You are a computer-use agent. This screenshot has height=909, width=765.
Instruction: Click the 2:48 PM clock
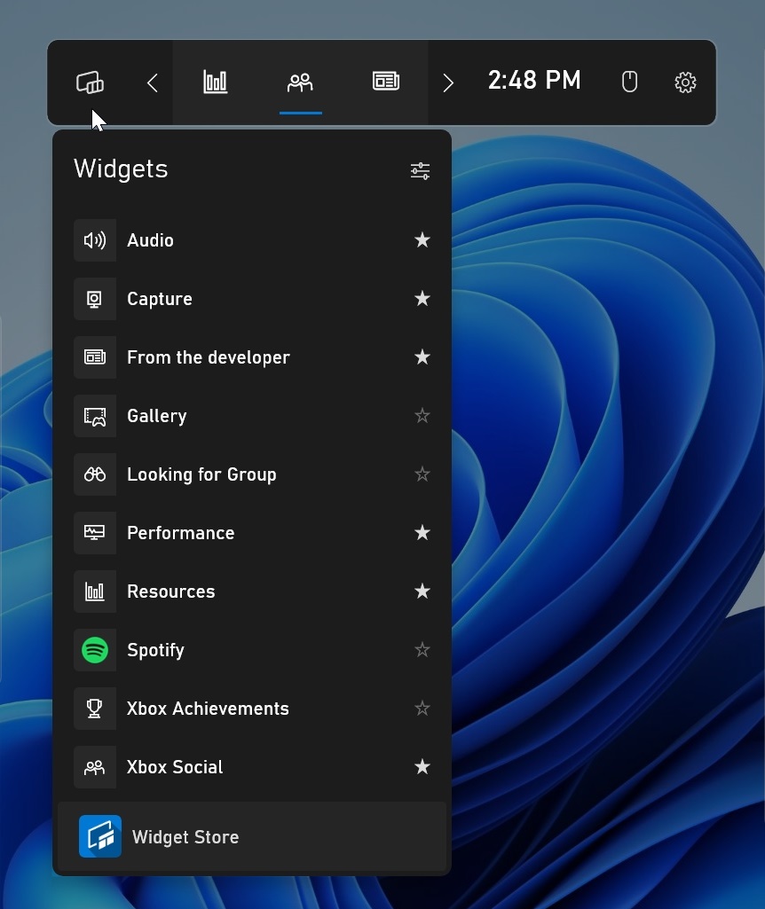point(534,81)
